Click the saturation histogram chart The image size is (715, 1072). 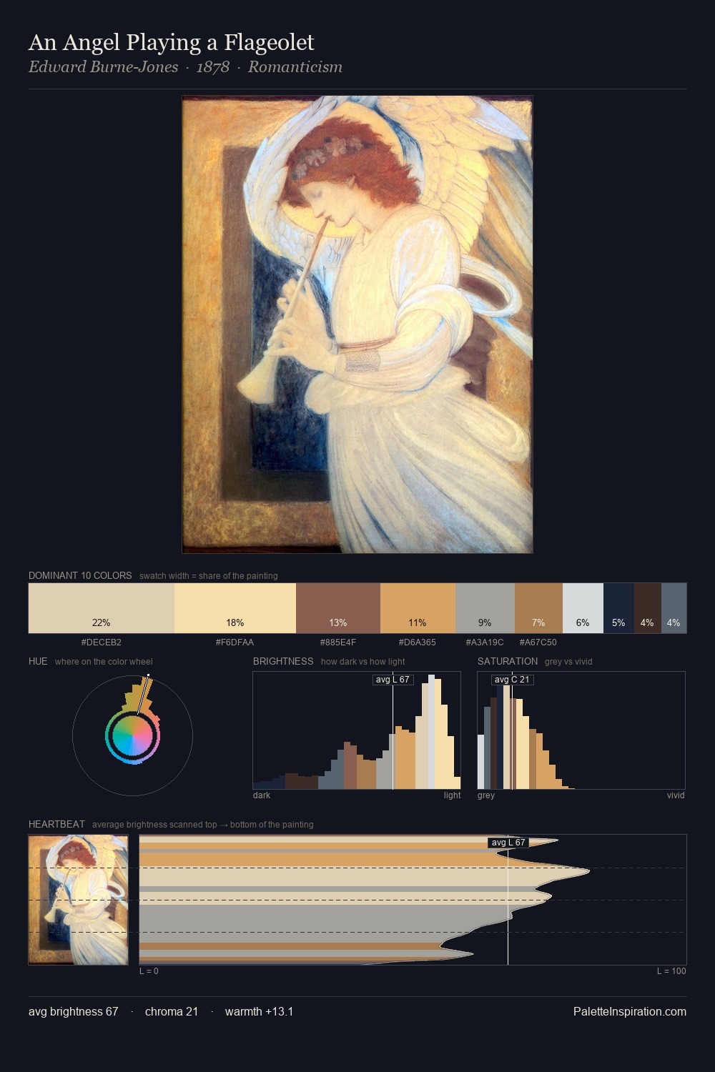[581, 730]
